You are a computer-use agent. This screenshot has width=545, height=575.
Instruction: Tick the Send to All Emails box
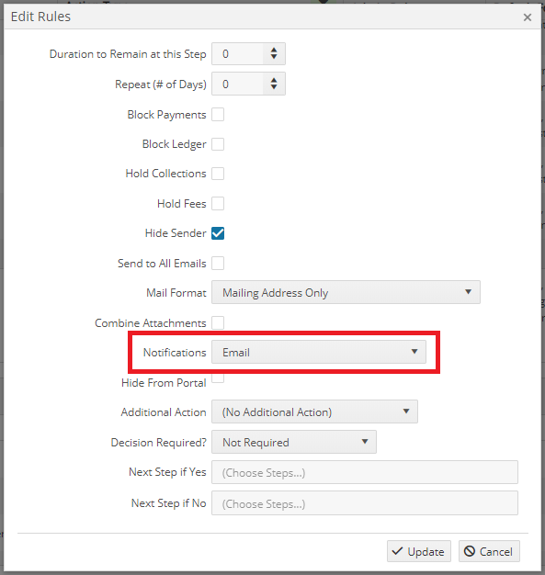(x=218, y=263)
